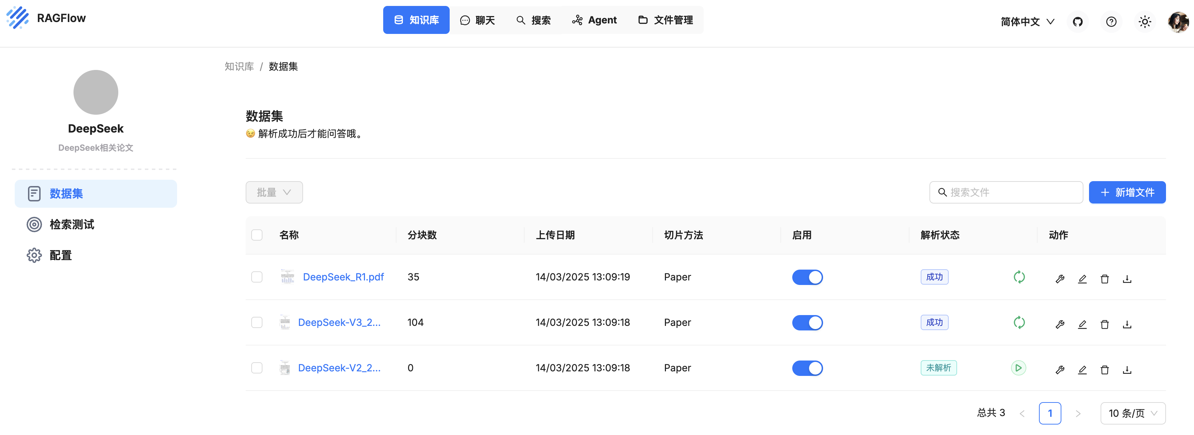The image size is (1194, 435).
Task: Open the help question mark icon
Action: coord(1111,22)
